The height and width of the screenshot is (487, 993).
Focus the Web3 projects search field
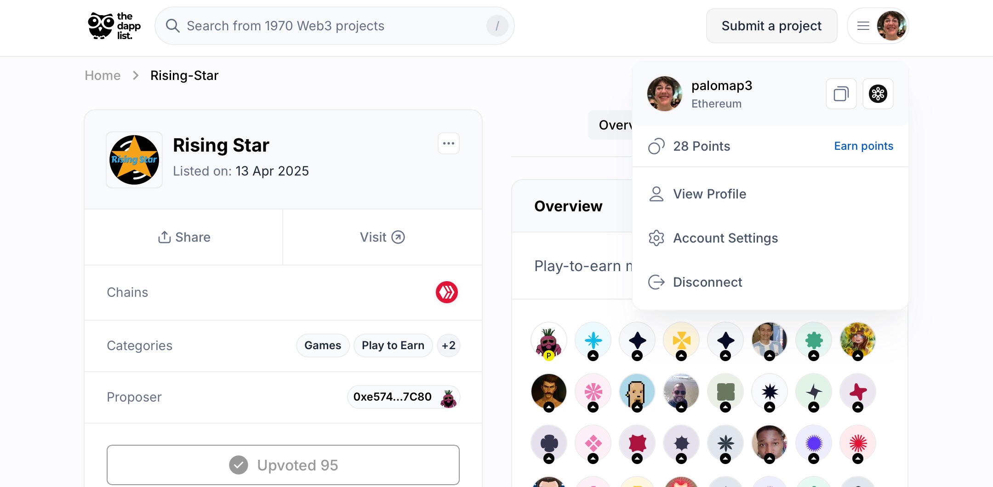coord(334,26)
